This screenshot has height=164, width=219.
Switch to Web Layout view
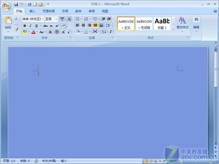[155, 161]
